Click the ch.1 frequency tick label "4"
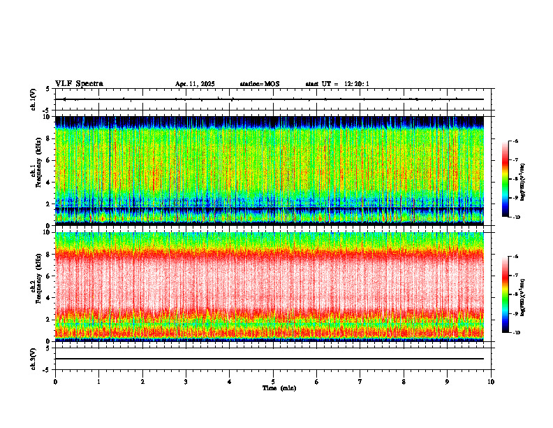Image resolution: width=553 pixels, height=428 pixels. tap(49, 183)
